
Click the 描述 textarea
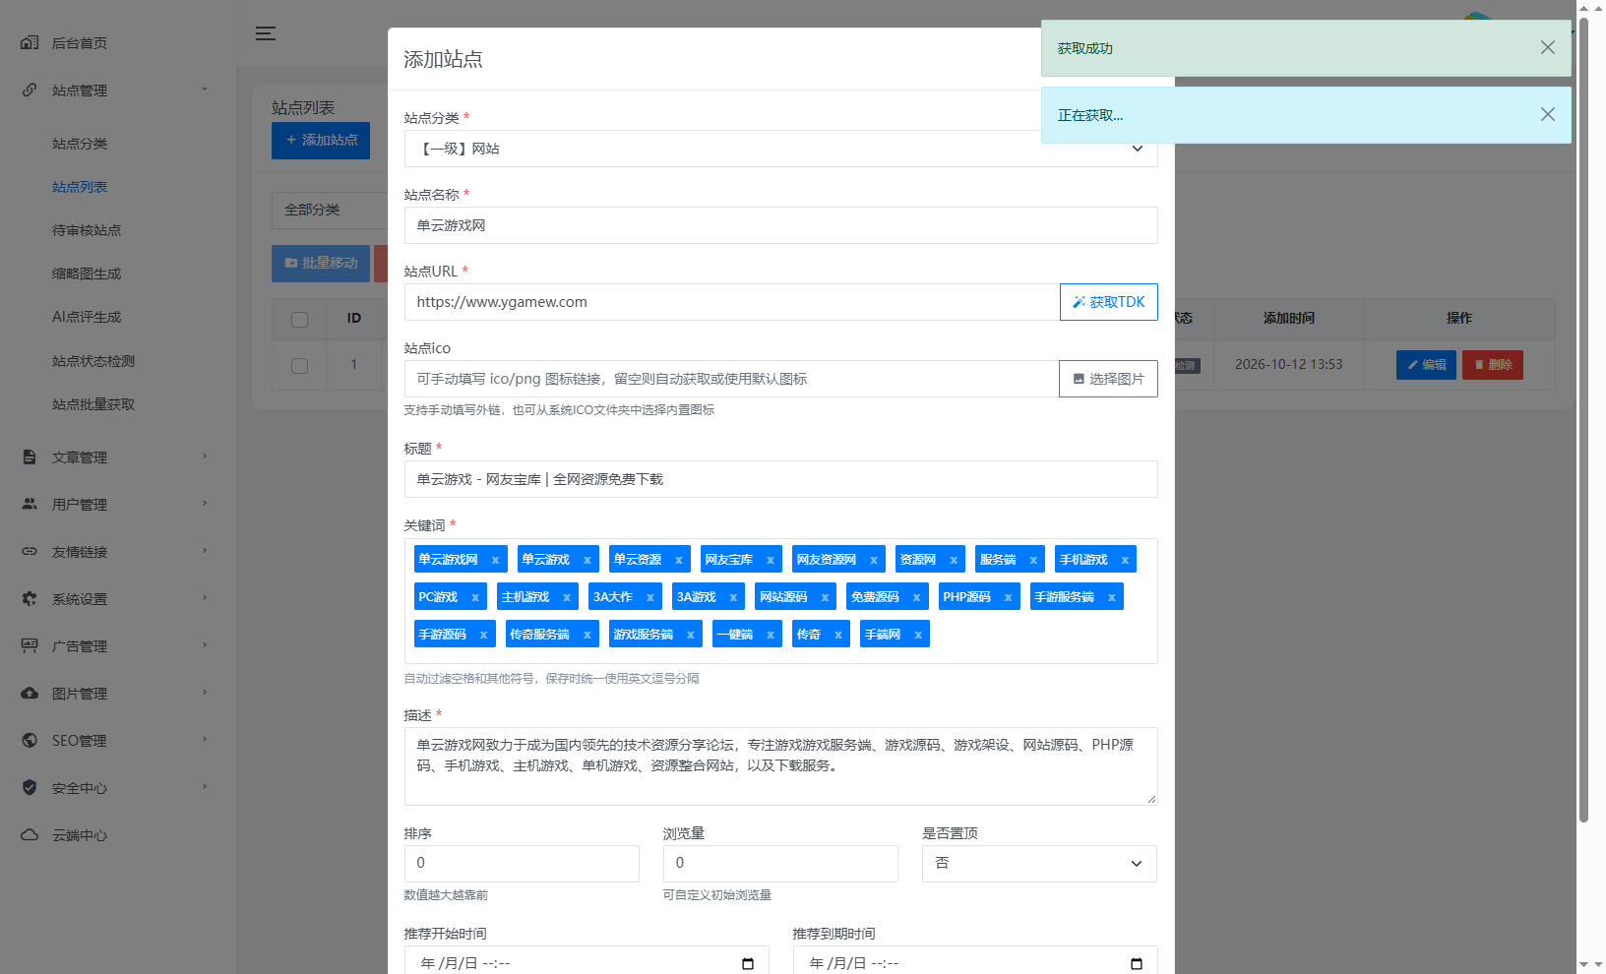780,766
